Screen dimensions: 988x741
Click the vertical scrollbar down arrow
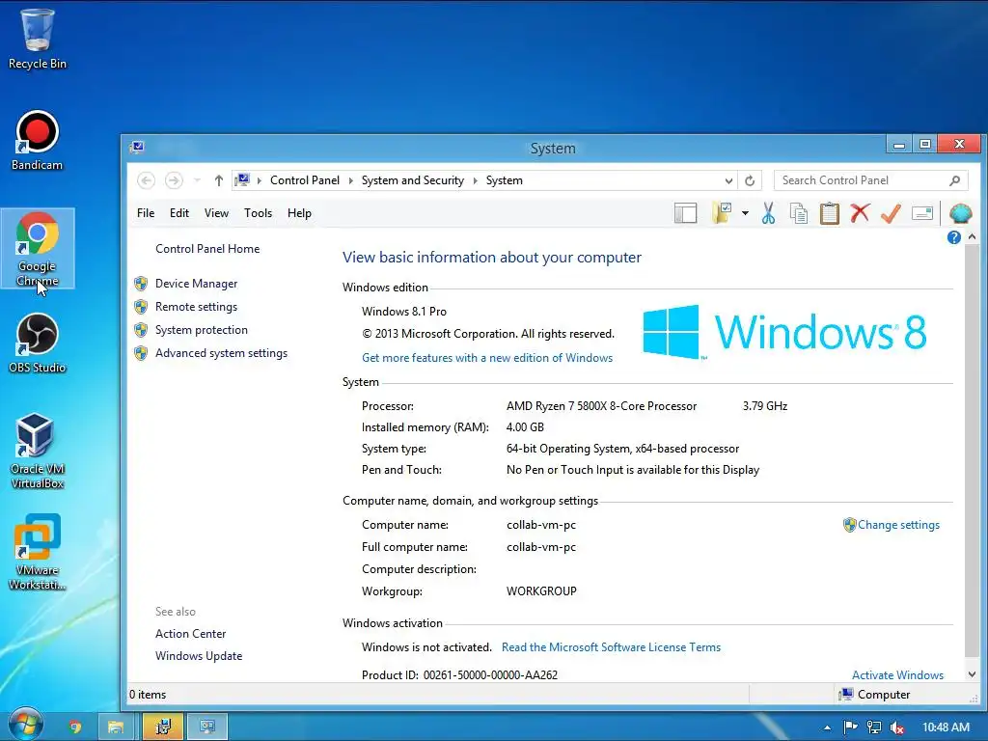(973, 674)
